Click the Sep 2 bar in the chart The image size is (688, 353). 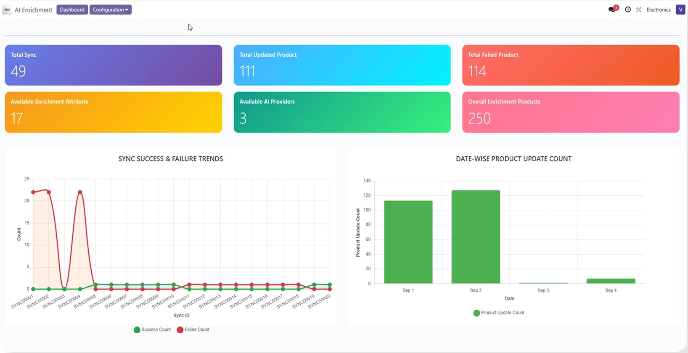coord(476,237)
